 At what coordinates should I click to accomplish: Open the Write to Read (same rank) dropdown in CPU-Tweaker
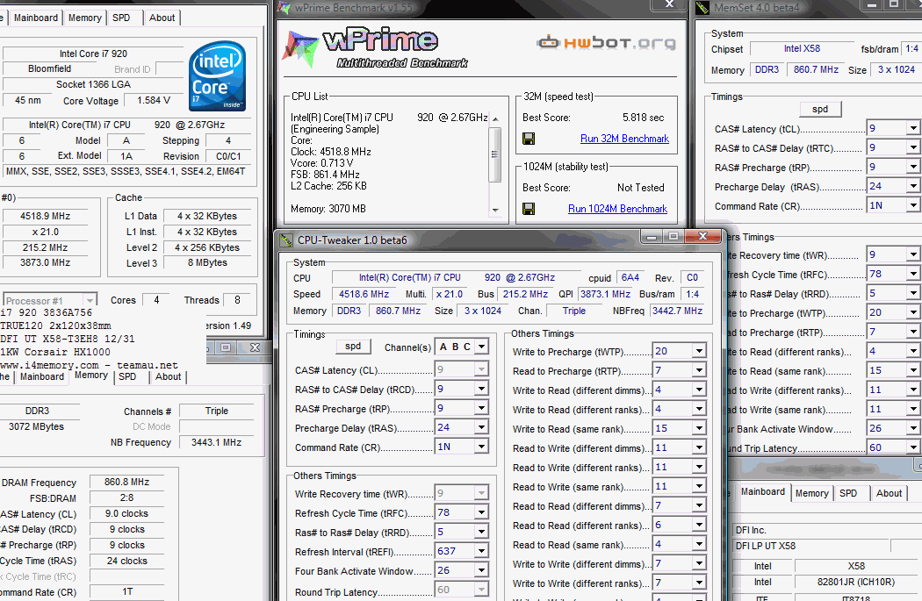tap(699, 429)
